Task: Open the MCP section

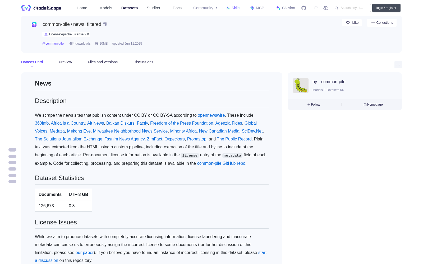Action: pos(257,8)
